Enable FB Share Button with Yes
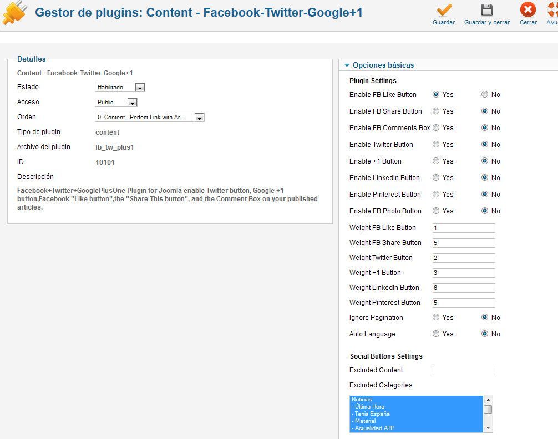 pyautogui.click(x=436, y=111)
